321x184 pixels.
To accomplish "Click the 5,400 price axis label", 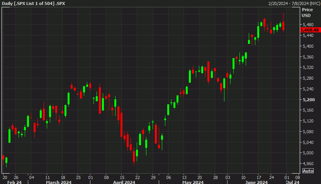I will [307, 46].
